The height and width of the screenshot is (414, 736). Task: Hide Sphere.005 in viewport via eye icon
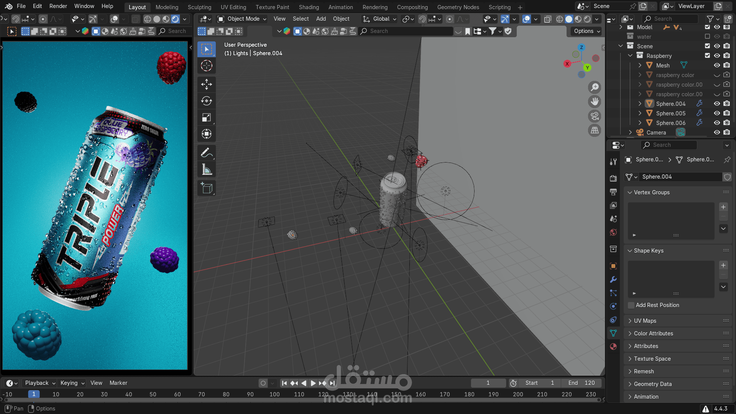717,113
